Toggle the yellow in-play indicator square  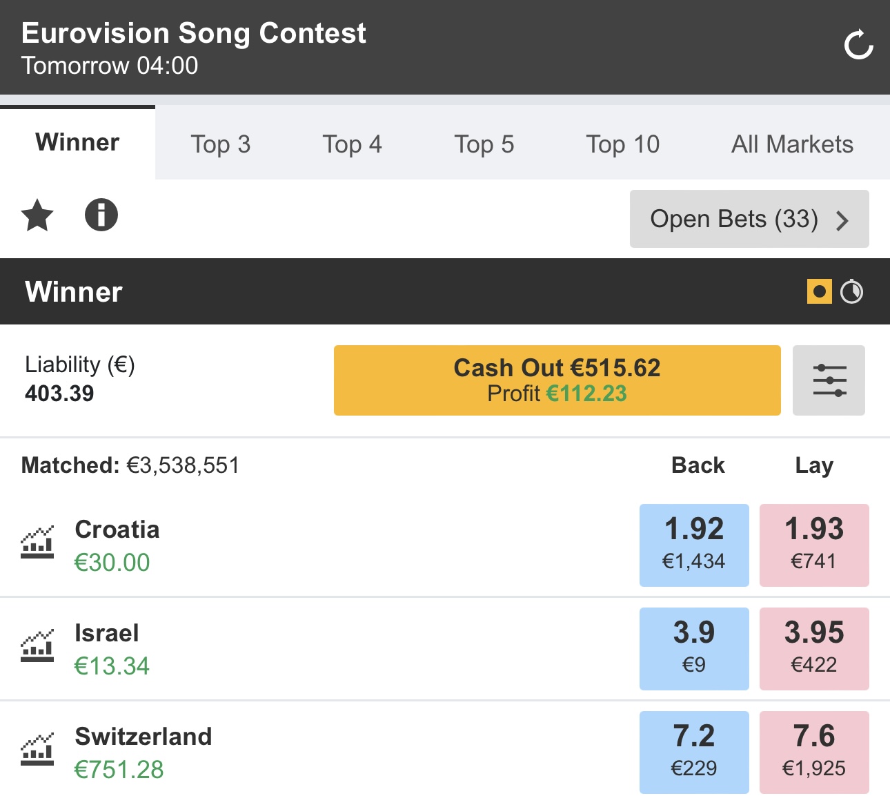pos(820,291)
